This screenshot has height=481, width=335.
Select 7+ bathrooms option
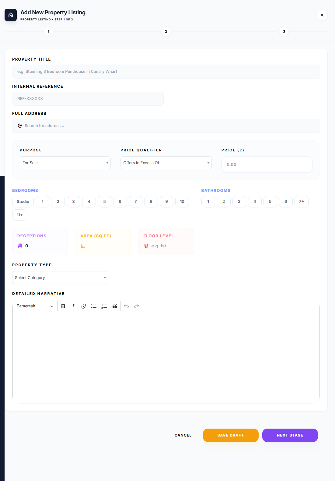point(301,202)
